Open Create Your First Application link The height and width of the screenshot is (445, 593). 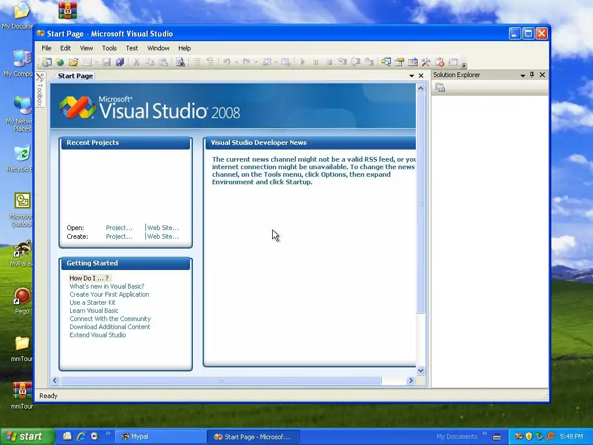pyautogui.click(x=109, y=294)
